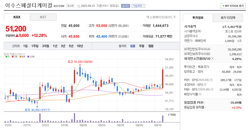
Task: Open help icon beside 배당수익률
Action: coord(200,94)
